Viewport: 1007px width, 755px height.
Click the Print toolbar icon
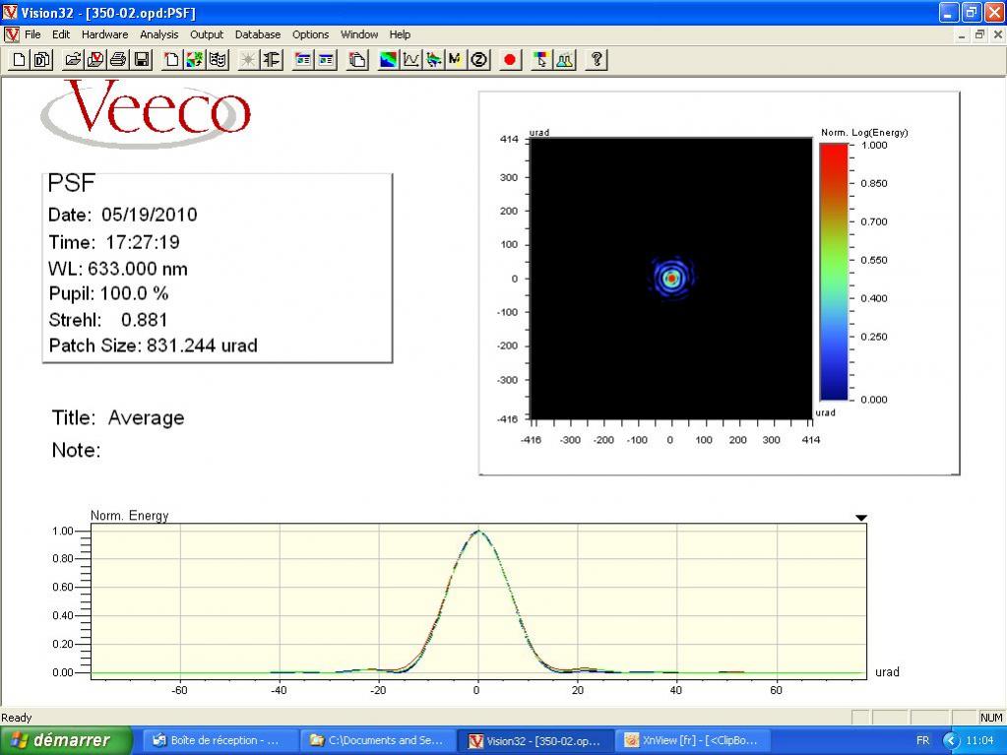118,60
